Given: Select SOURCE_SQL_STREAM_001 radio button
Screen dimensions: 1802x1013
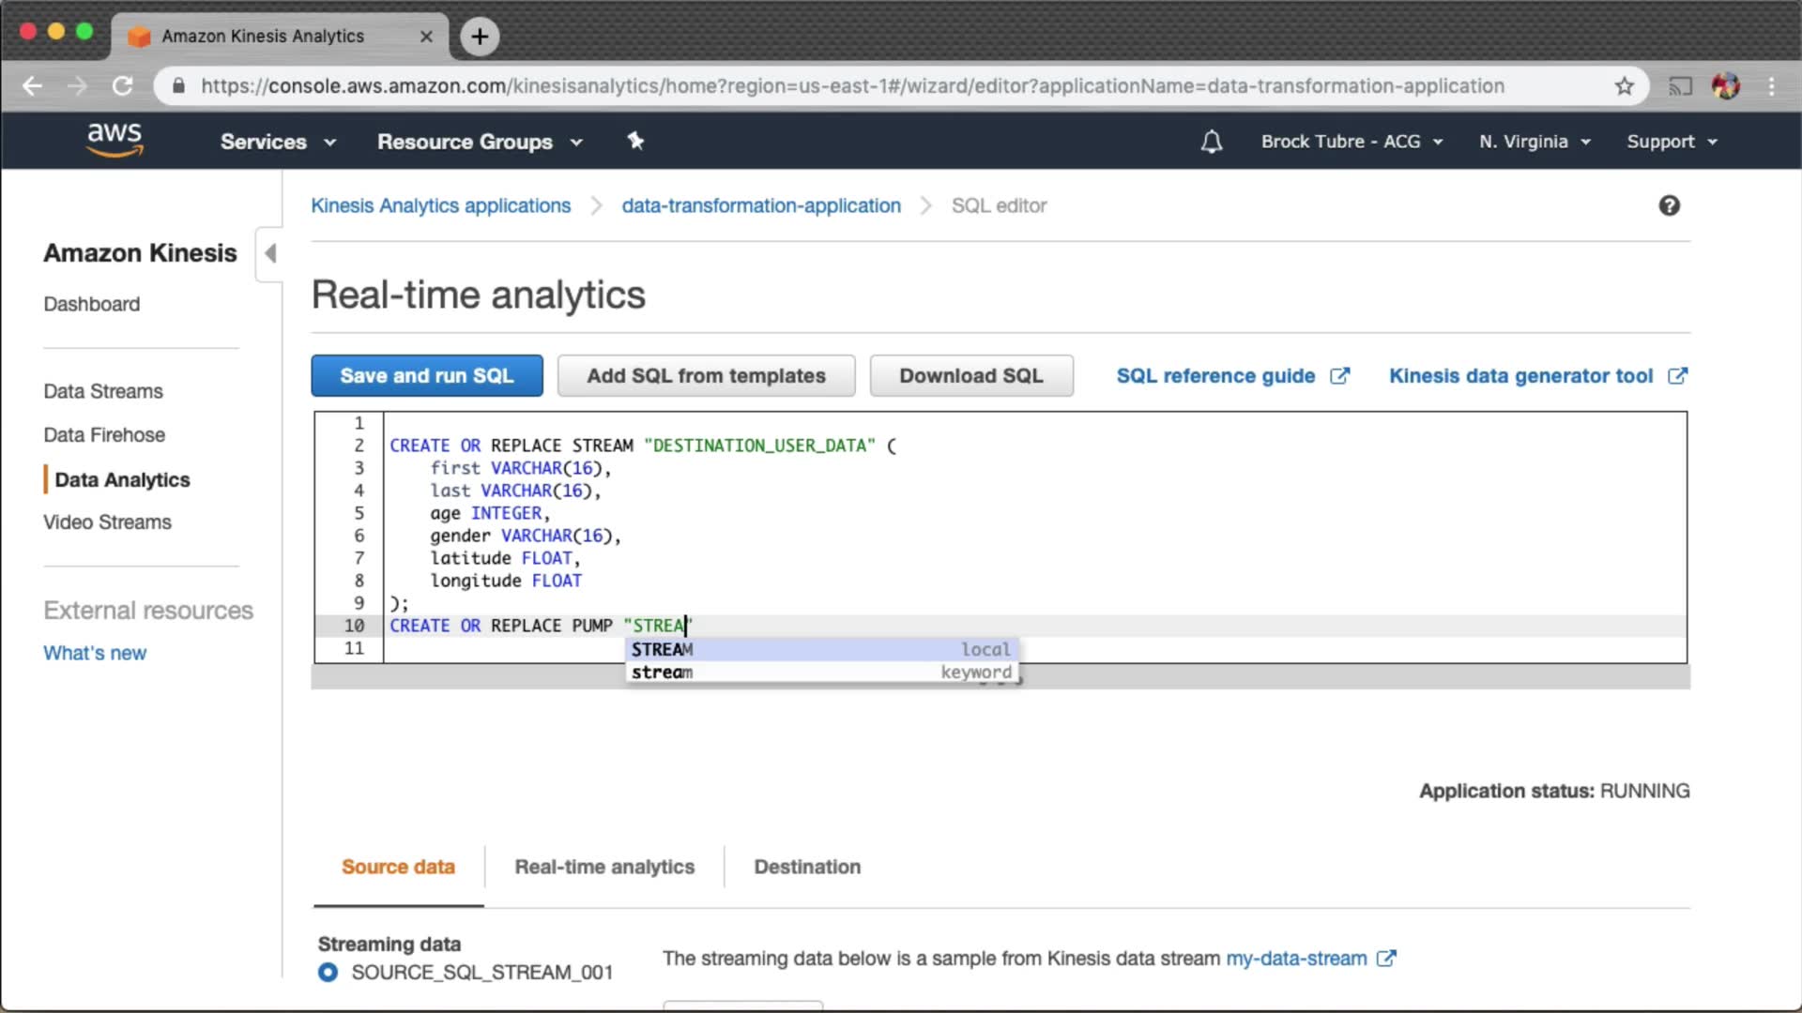Looking at the screenshot, I should (328, 973).
